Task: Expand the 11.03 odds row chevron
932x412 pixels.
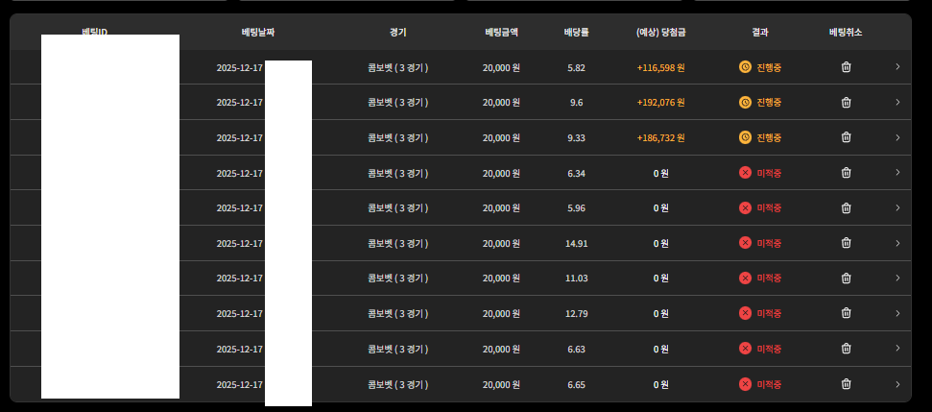Action: point(897,279)
